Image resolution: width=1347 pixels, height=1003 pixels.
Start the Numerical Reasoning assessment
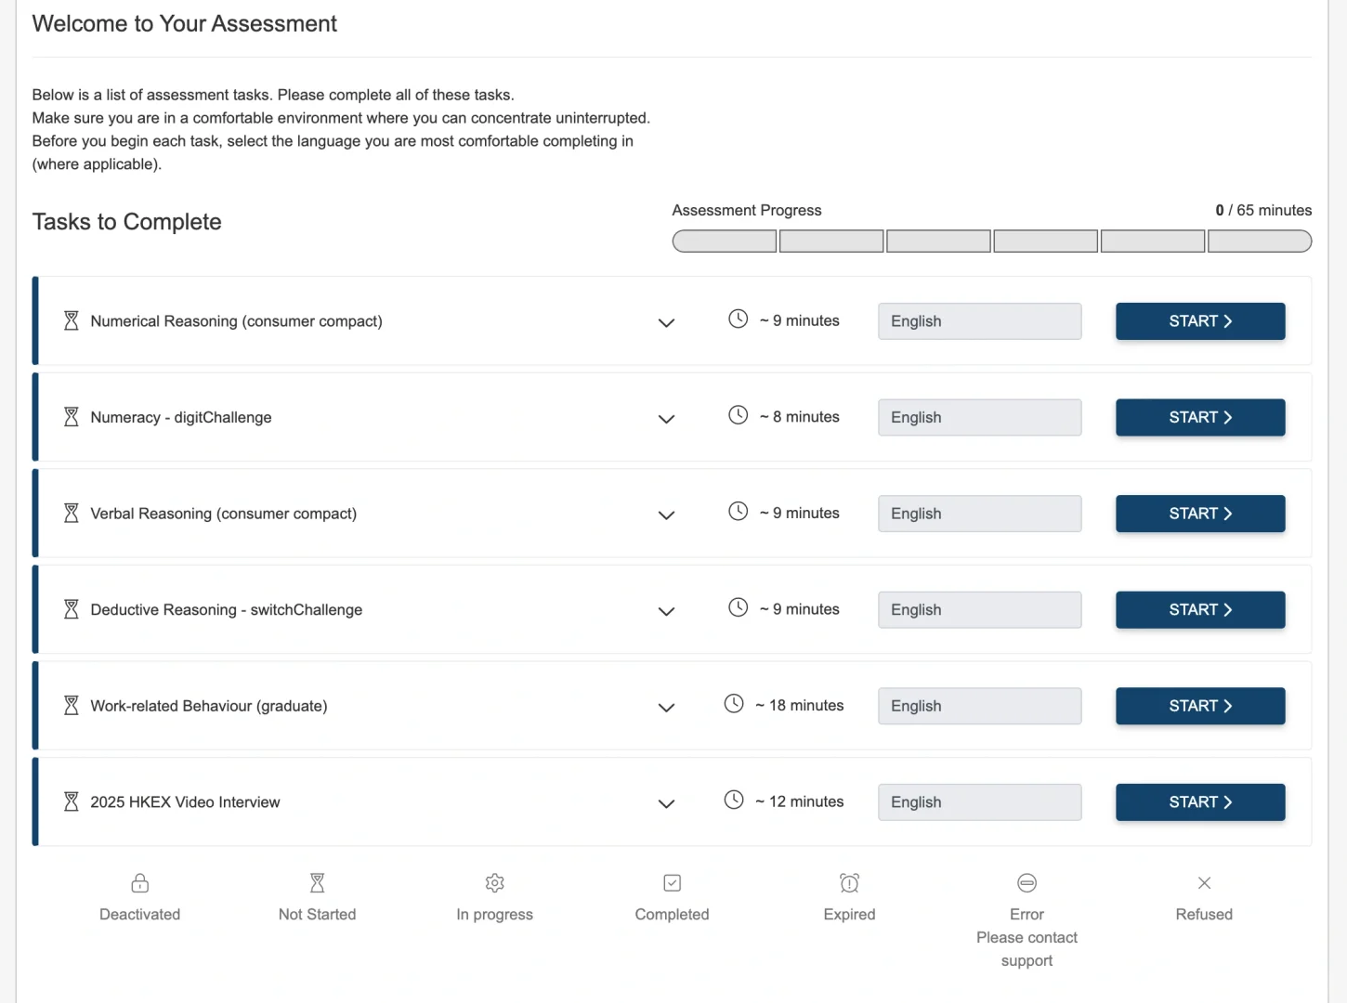(1200, 321)
